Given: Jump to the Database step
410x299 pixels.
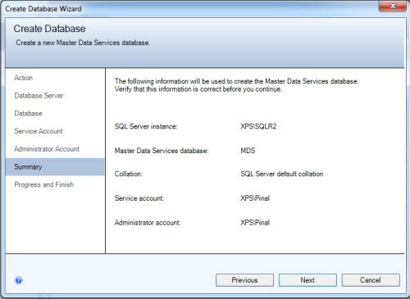Looking at the screenshot, I should point(28,113).
